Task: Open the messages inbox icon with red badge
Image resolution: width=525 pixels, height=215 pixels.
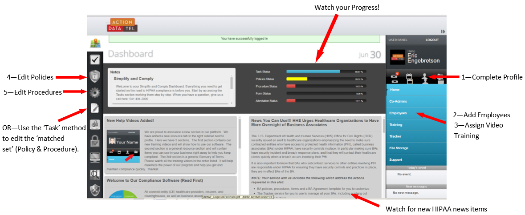Action: [395, 77]
